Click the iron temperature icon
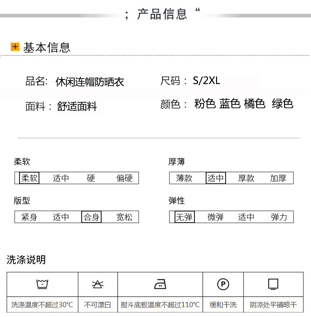This screenshot has height=317, width=311. (160, 284)
